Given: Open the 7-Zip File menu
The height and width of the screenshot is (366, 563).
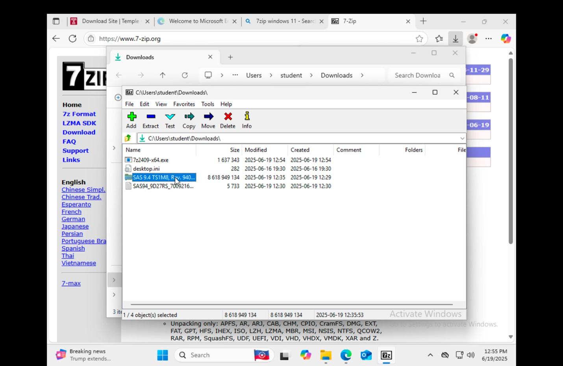Looking at the screenshot, I should click(x=130, y=104).
